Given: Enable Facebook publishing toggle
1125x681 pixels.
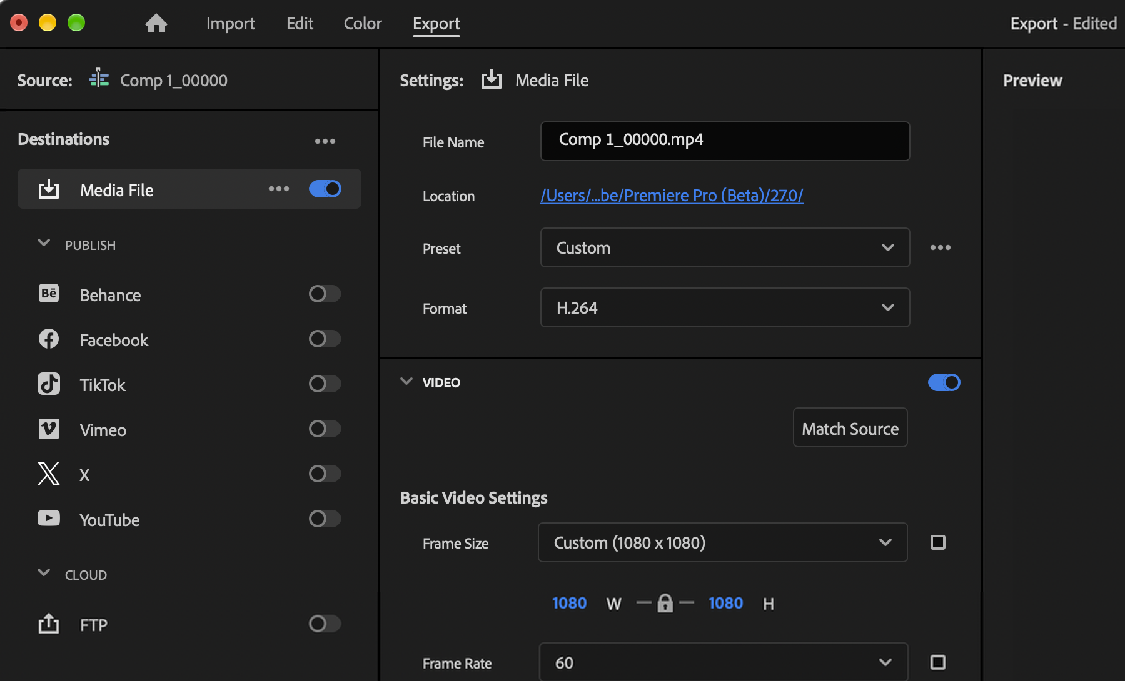Looking at the screenshot, I should (325, 339).
